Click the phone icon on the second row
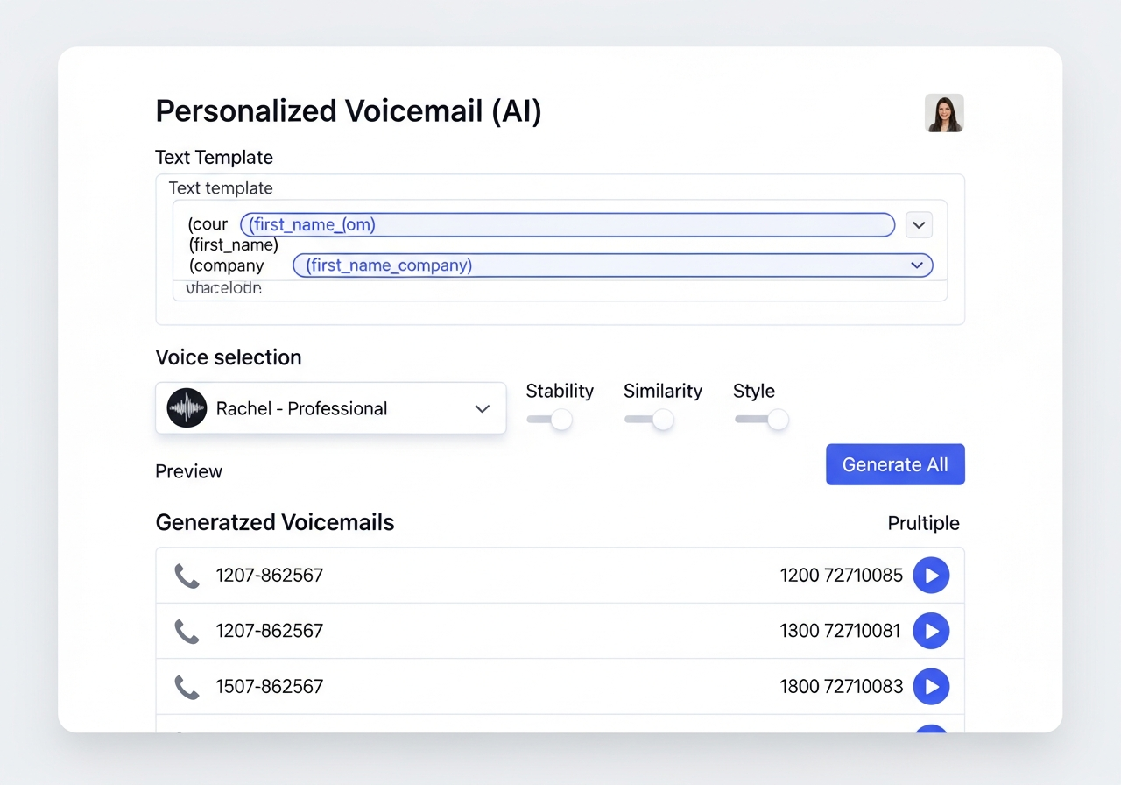Image resolution: width=1121 pixels, height=785 pixels. click(187, 631)
